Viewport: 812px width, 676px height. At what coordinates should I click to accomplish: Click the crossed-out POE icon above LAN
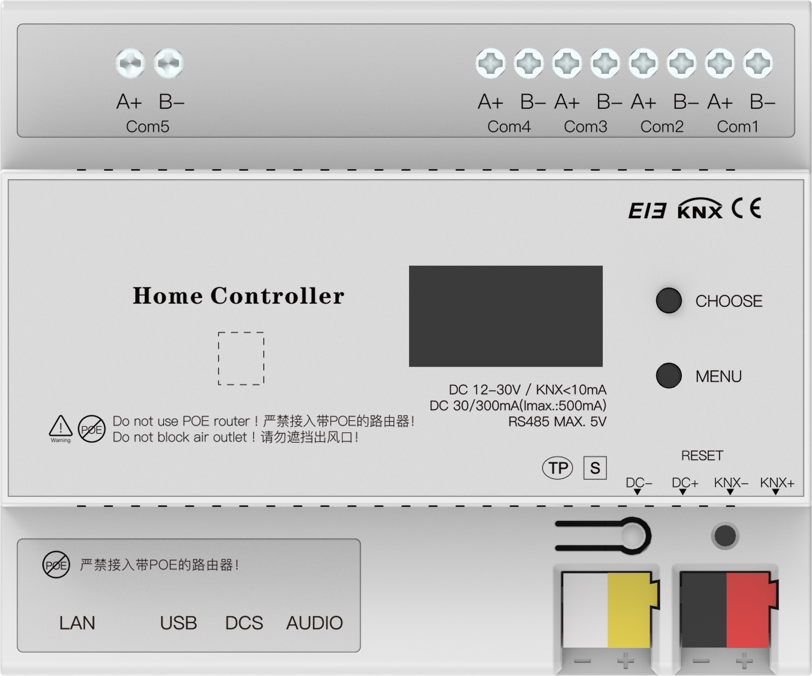(56, 565)
